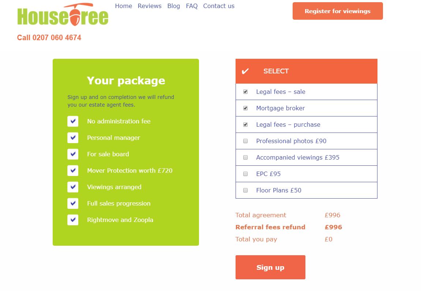The height and width of the screenshot is (291, 421).
Task: Click the tick icon for Rightmove and Zoopla
Action: point(73,220)
